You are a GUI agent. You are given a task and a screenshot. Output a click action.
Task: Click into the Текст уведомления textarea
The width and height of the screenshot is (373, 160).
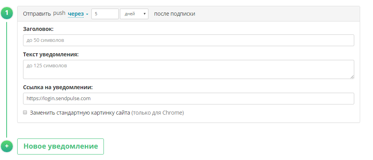[x=188, y=69]
